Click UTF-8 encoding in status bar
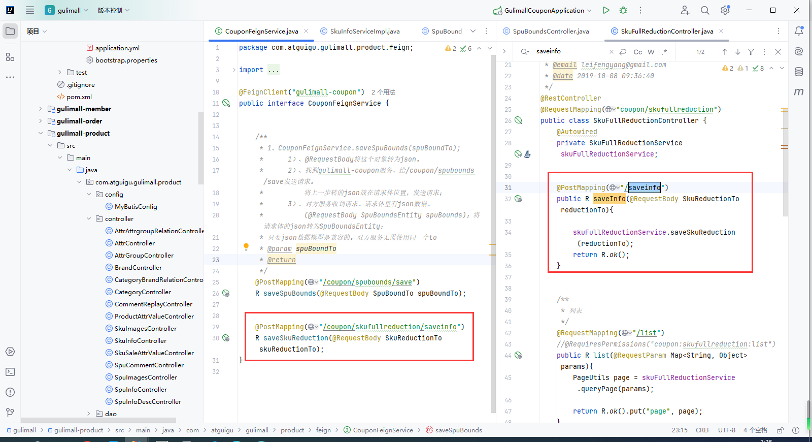The height and width of the screenshot is (442, 812). pos(727,430)
